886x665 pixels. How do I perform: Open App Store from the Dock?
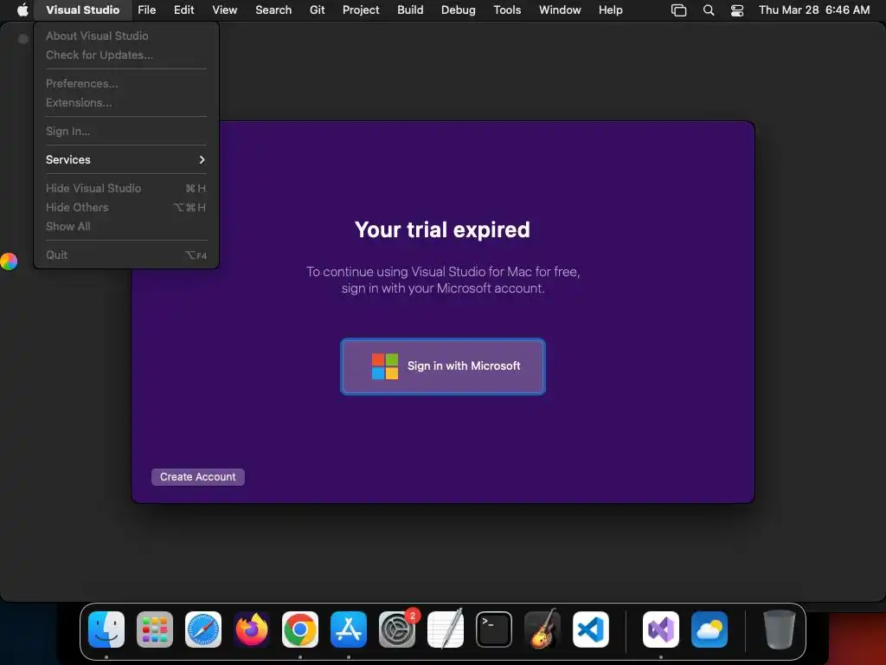tap(349, 629)
